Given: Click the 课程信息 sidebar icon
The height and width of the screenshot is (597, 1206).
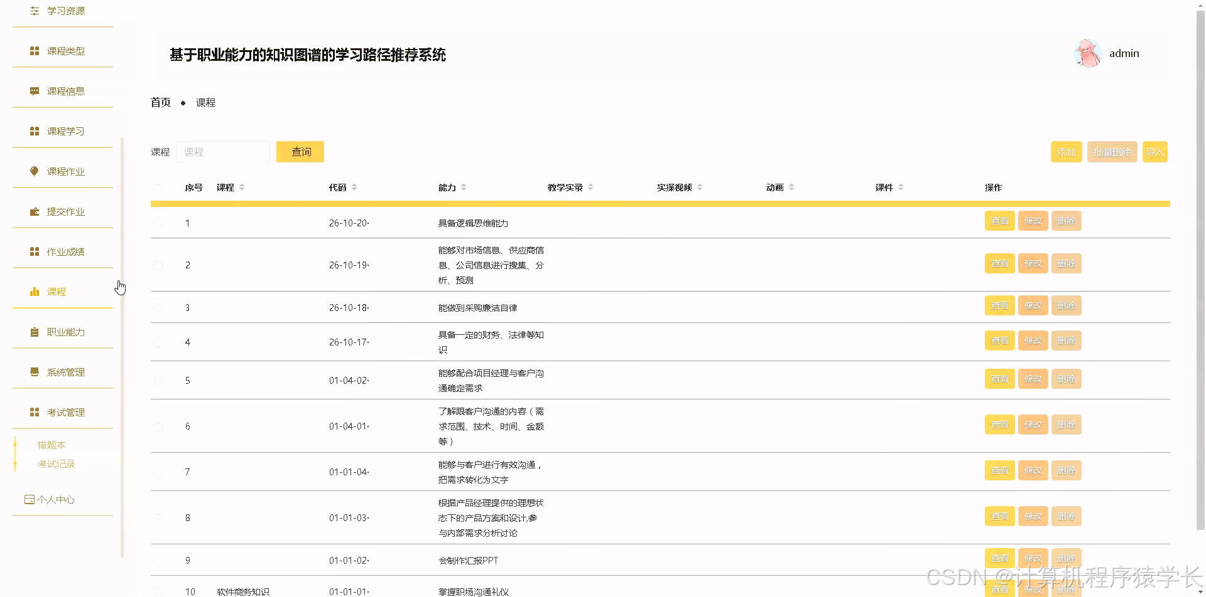Looking at the screenshot, I should click(x=34, y=91).
